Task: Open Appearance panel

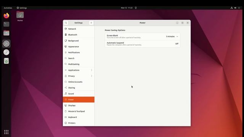Action: click(79, 46)
